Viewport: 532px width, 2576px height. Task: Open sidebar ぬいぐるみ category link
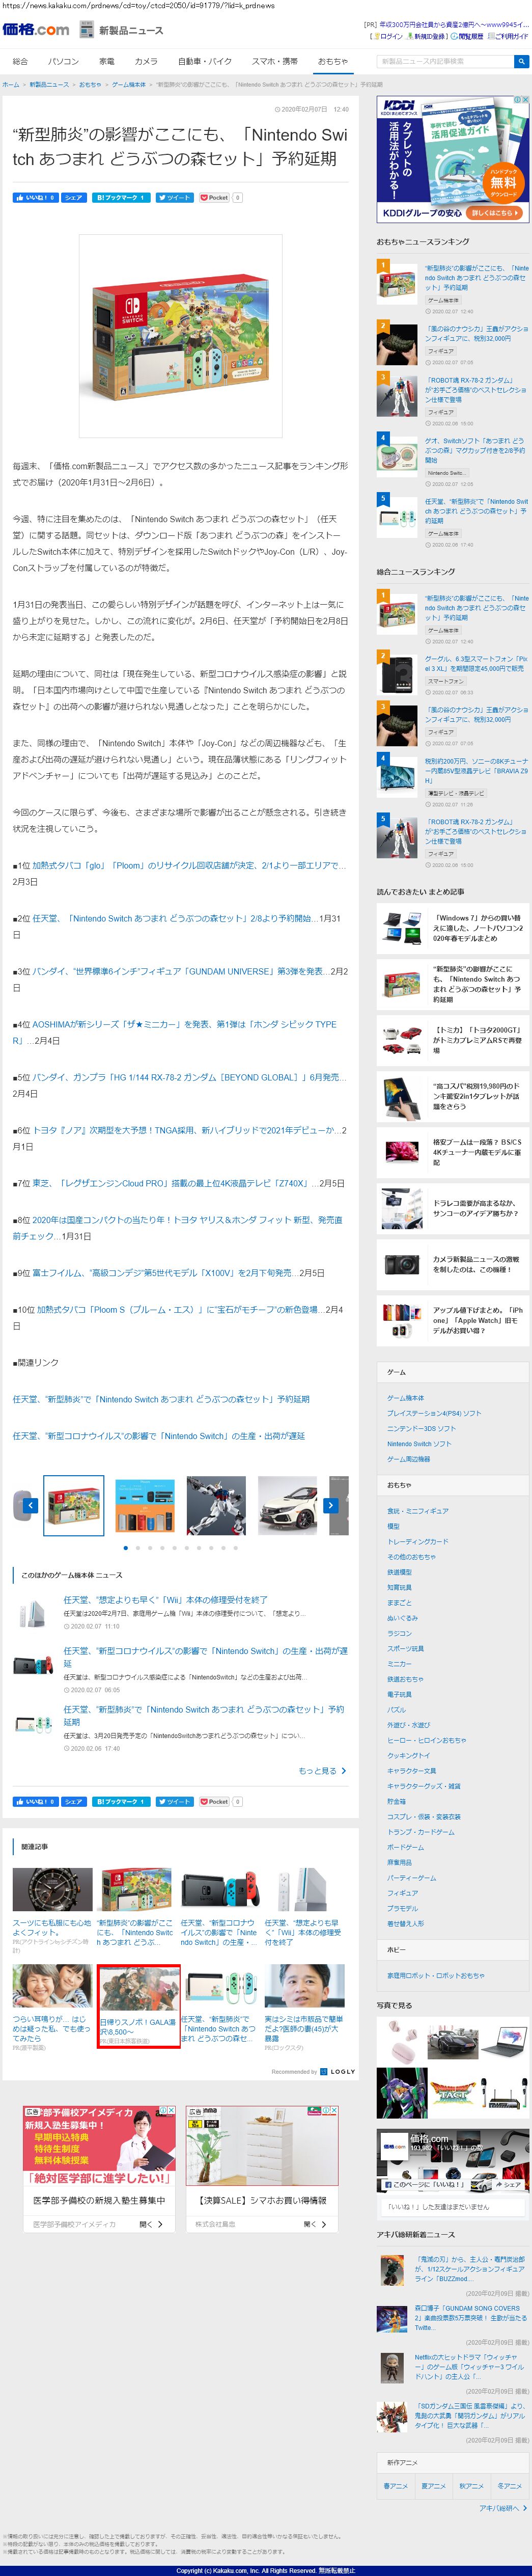pyautogui.click(x=402, y=1618)
